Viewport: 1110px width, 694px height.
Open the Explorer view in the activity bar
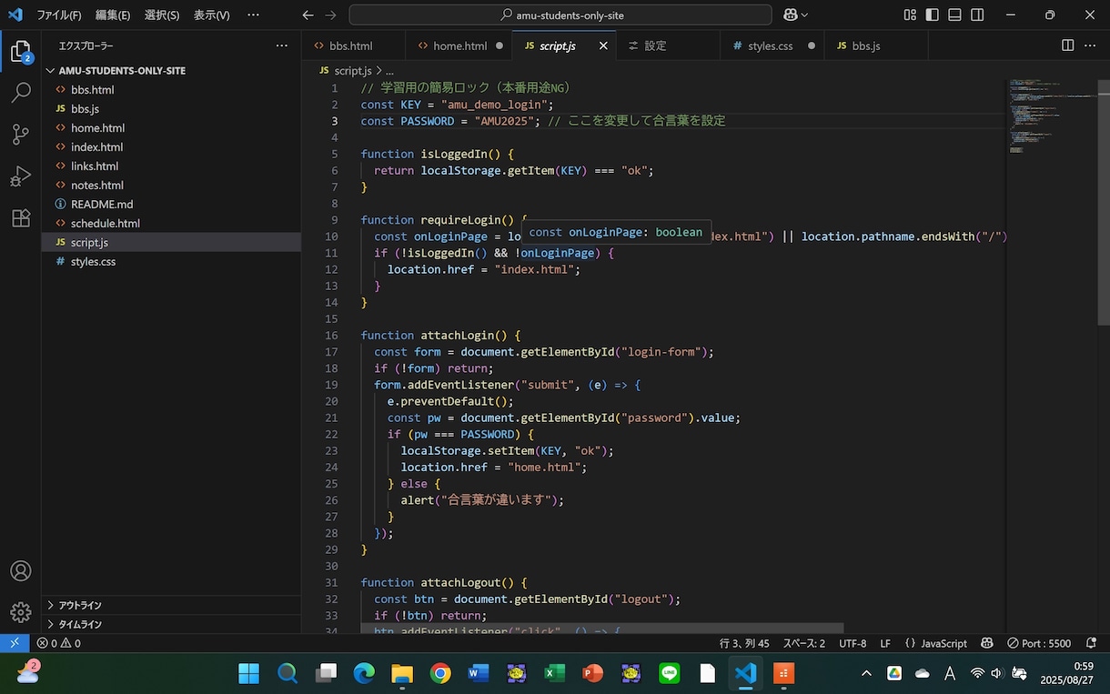[20, 52]
